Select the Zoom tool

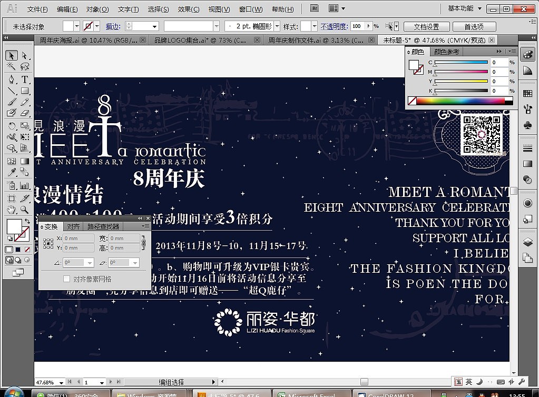coord(24,210)
